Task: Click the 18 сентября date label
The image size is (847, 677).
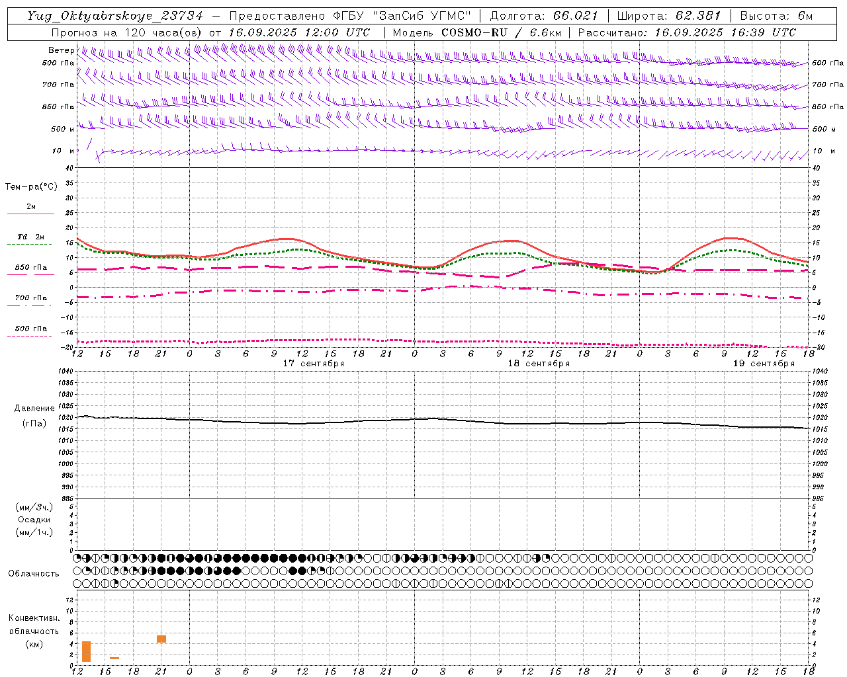Action: (x=539, y=364)
